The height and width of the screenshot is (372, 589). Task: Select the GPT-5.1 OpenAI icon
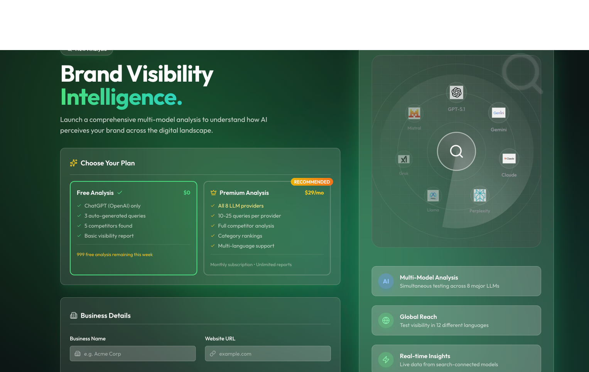(456, 92)
